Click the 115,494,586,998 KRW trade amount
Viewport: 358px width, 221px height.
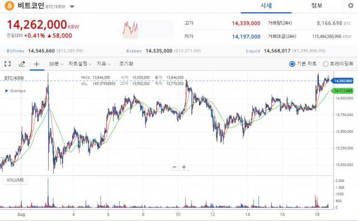click(332, 36)
